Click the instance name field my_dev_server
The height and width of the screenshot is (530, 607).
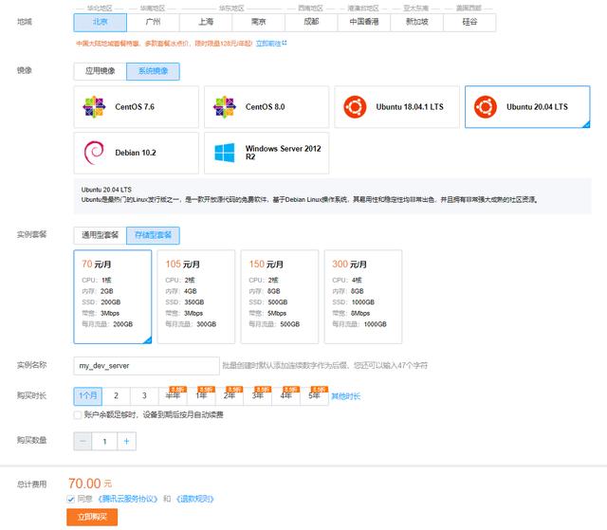pyautogui.click(x=146, y=366)
